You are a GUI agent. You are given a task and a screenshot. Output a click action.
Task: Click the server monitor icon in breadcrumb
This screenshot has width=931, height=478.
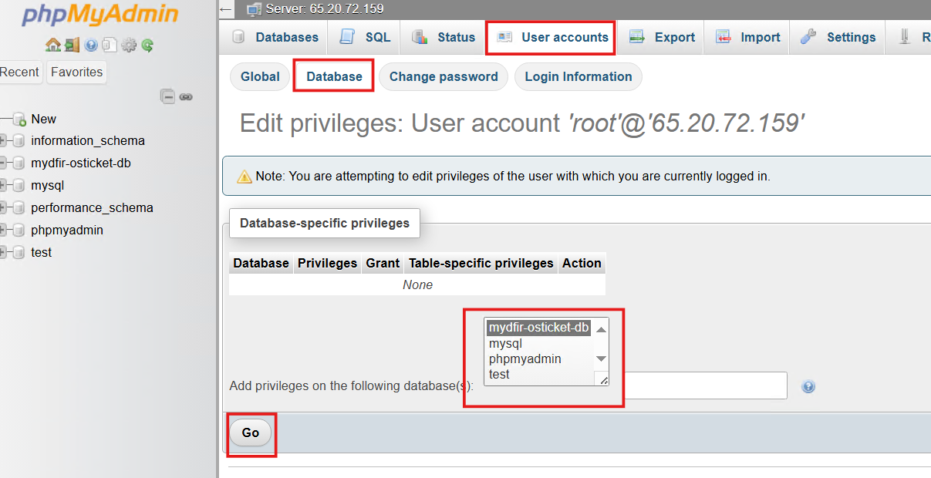[254, 9]
